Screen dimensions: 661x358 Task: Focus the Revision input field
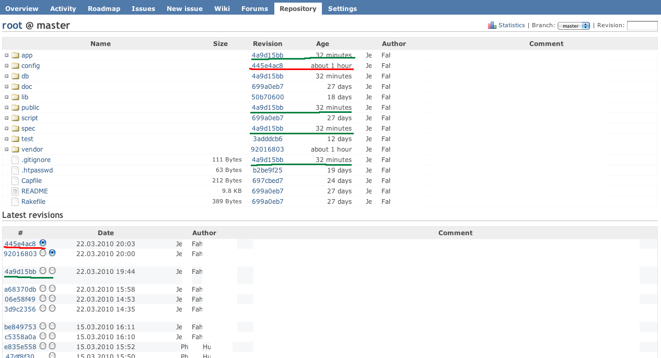(642, 26)
